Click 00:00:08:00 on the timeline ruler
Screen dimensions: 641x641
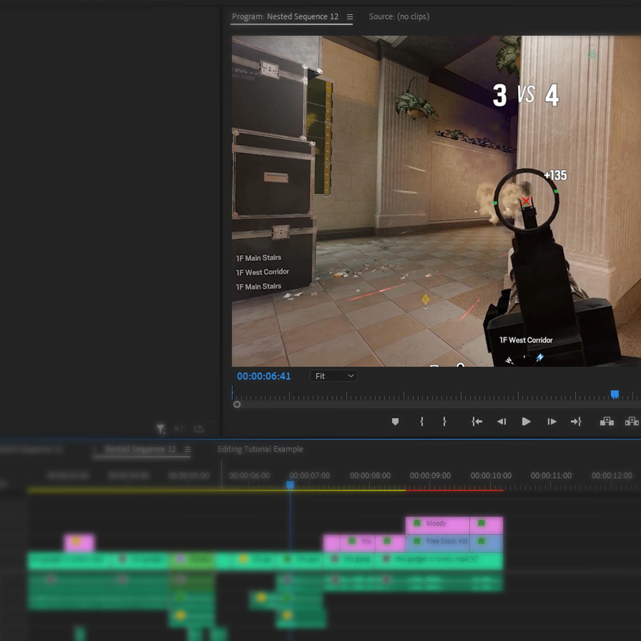click(370, 476)
